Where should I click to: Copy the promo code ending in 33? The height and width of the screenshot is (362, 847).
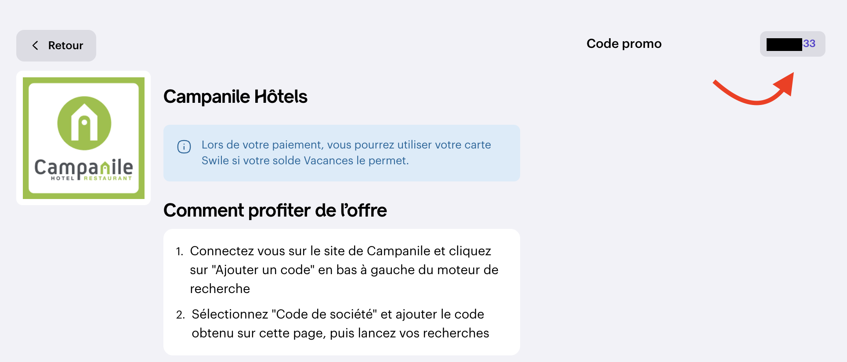pos(792,44)
